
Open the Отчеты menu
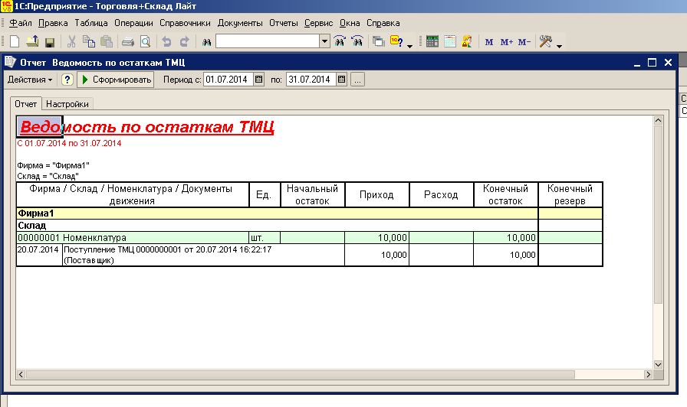(x=284, y=23)
